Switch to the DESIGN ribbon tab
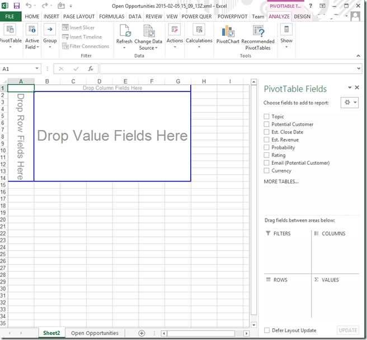The image size is (367, 340). [x=302, y=16]
